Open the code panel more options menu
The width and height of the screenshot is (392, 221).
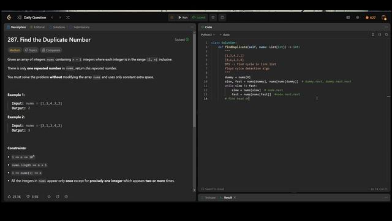pos(386,27)
